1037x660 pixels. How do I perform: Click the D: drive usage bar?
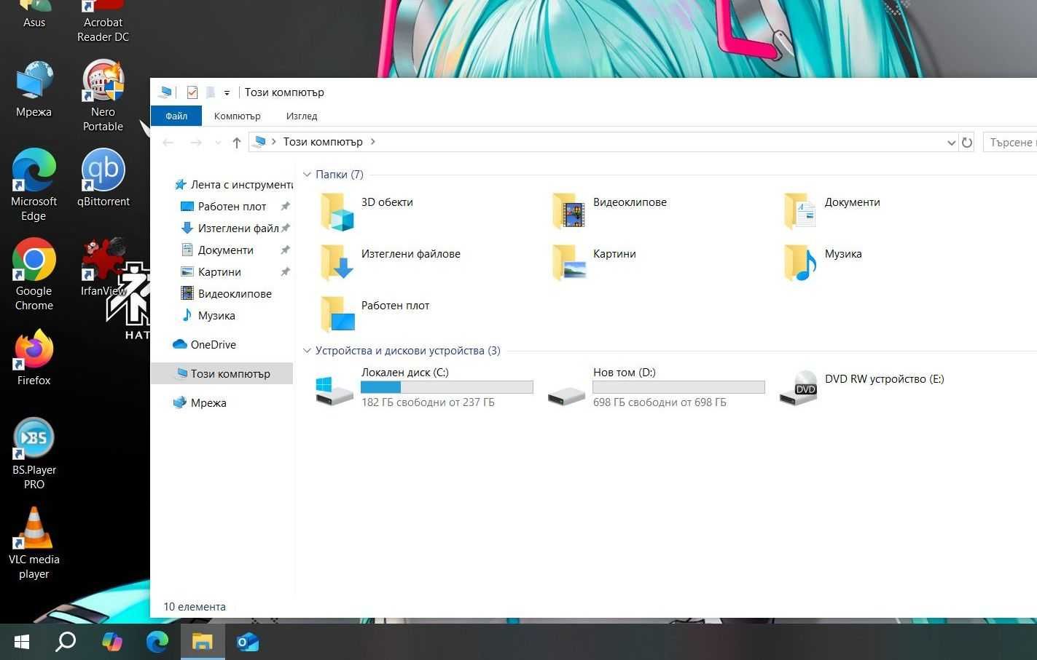pos(678,387)
